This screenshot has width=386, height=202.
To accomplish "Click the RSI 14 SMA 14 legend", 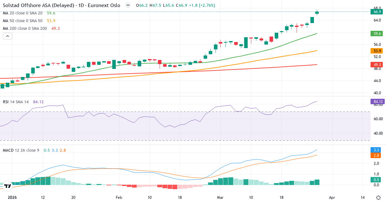I will (x=16, y=102).
